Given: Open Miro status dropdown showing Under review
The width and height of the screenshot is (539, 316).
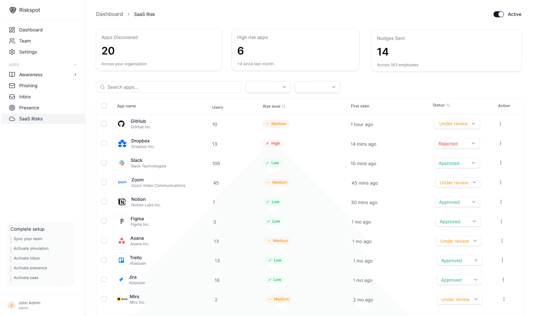Looking at the screenshot, I should pos(460,299).
